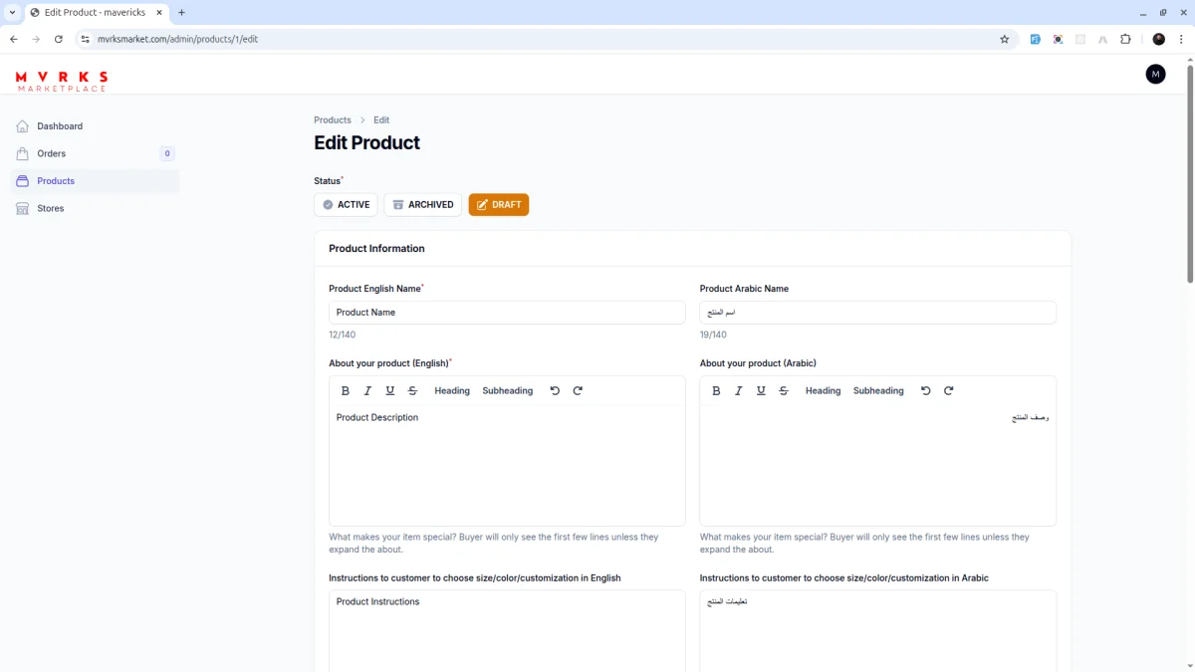Open the user avatar menu
The image size is (1195, 672).
(1155, 74)
